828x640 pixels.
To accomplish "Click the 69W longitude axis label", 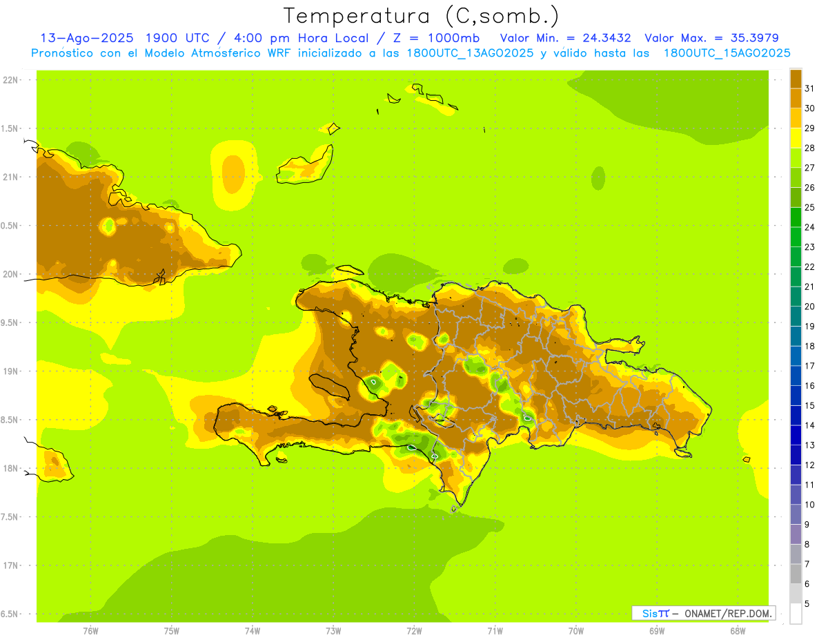I will click(657, 631).
